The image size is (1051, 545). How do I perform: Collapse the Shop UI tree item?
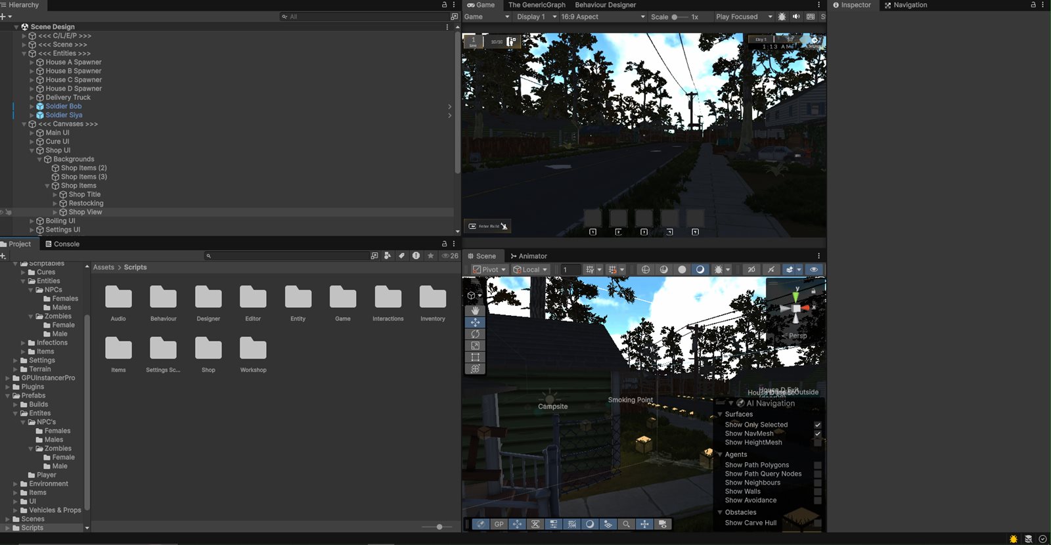[32, 150]
